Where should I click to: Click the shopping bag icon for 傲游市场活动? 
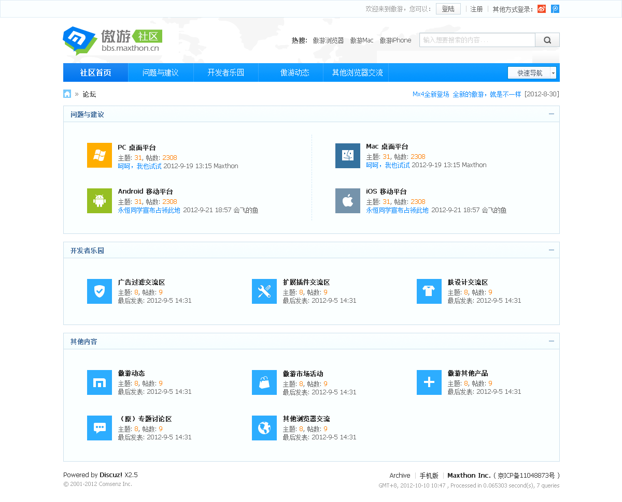click(x=264, y=382)
